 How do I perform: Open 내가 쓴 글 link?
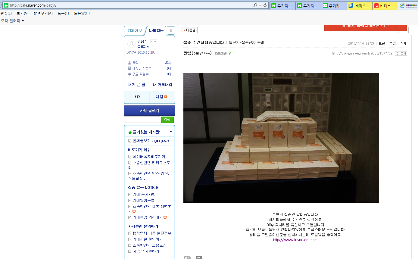(137, 85)
